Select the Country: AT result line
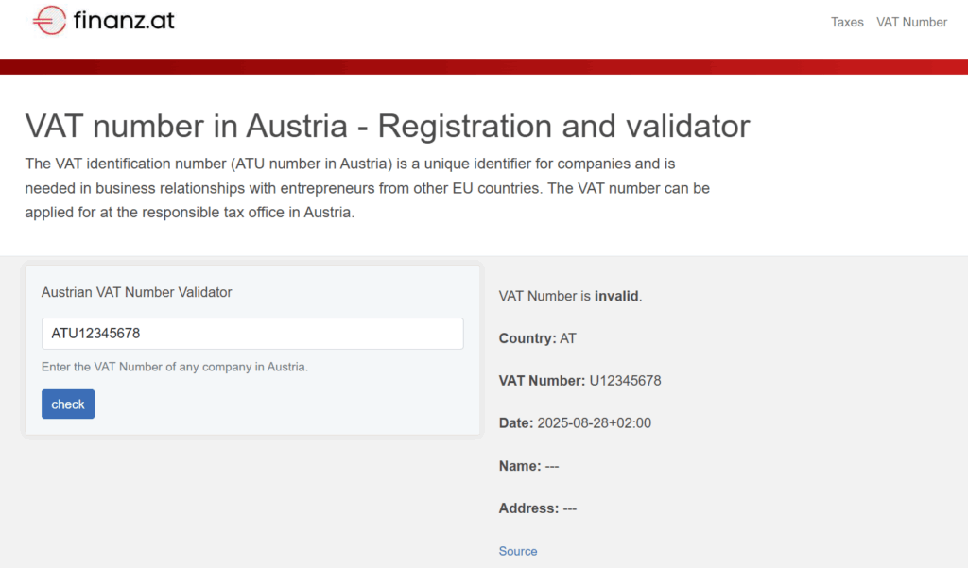 pyautogui.click(x=537, y=338)
